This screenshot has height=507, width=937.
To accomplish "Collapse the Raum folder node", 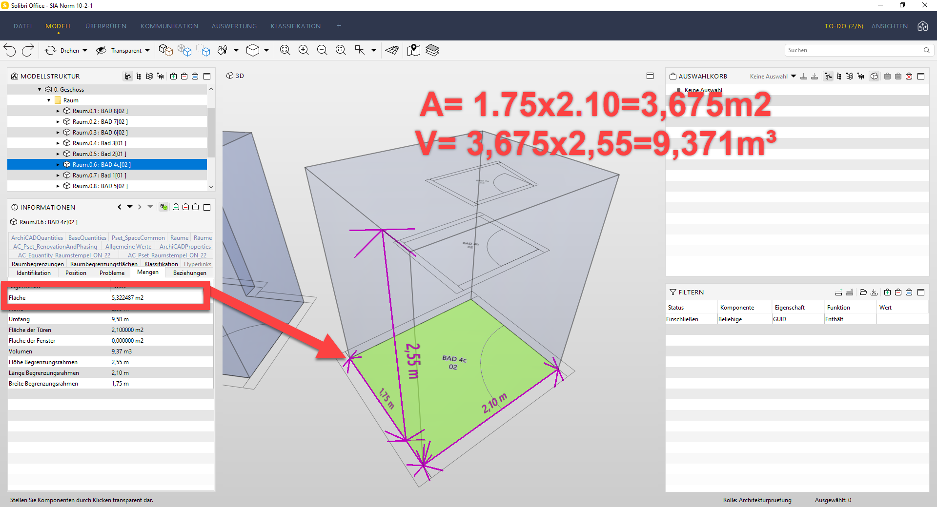I will point(49,100).
